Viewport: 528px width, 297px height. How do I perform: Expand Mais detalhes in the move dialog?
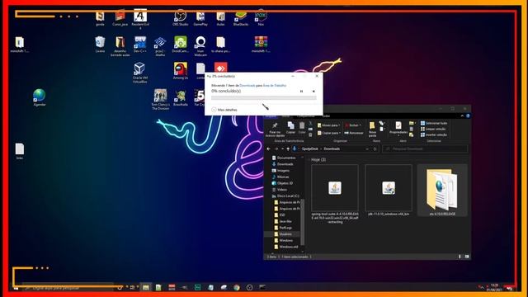(224, 110)
